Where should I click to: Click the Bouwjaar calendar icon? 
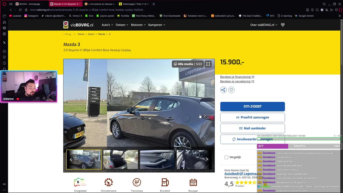(x=193, y=183)
